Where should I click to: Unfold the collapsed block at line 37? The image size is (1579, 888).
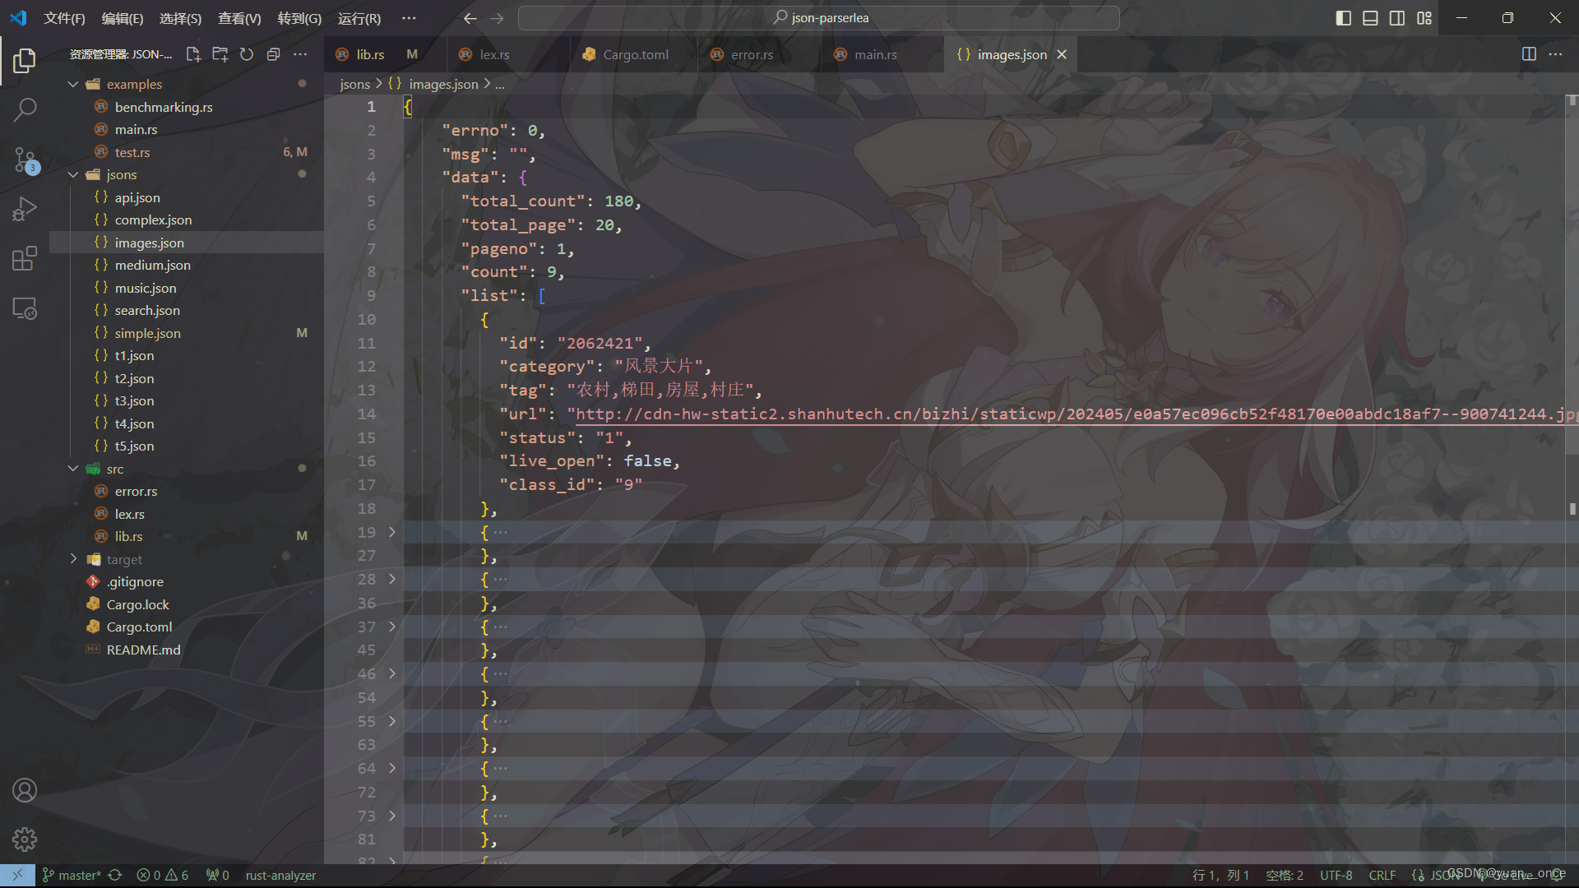click(392, 627)
